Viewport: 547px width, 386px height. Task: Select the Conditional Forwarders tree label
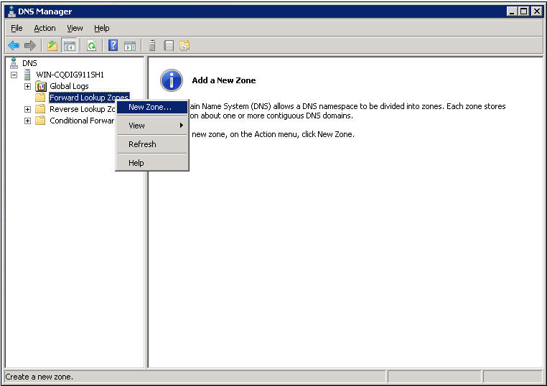(82, 121)
